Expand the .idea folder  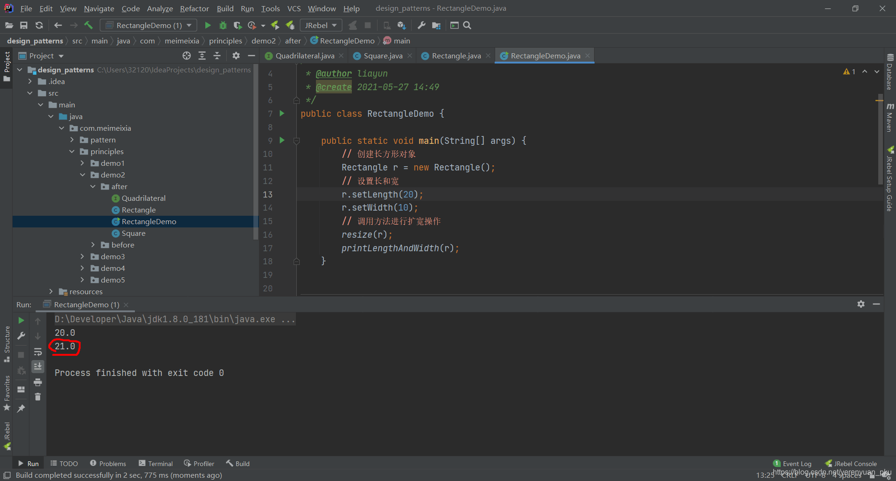click(30, 81)
